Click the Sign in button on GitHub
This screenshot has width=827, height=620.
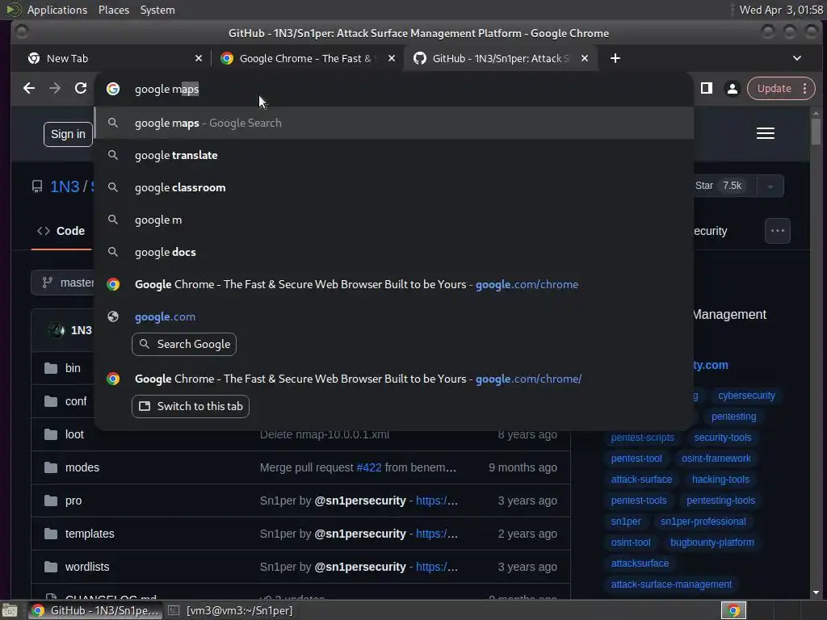(x=68, y=135)
